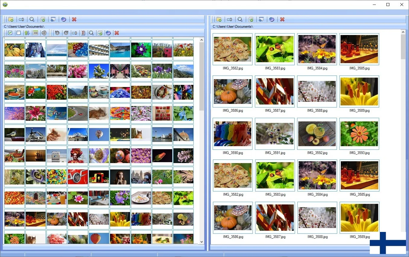Click the rename icon in the right panel toolbar
Viewport: 409px width, 257px height.
pyautogui.click(x=230, y=19)
